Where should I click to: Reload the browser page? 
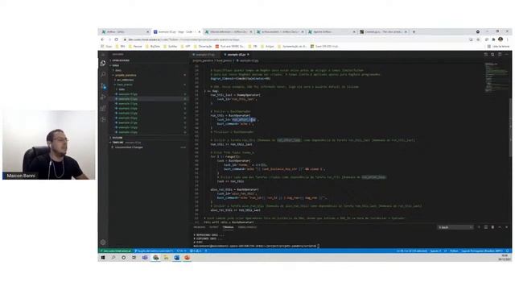pyautogui.click(x=116, y=39)
